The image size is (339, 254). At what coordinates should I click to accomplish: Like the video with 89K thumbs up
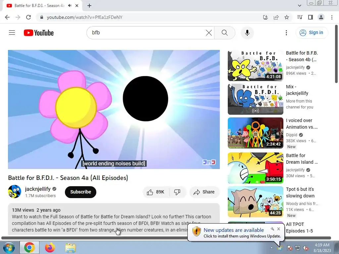click(156, 192)
